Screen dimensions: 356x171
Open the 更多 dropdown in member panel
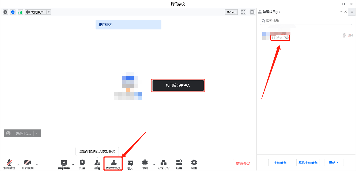pos(334,162)
